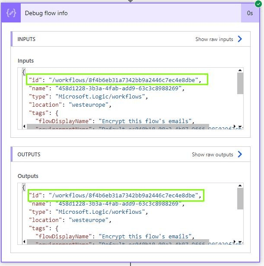The height and width of the screenshot is (266, 264).
Task: Click the westeurope location value in Inputs
Action: pyautogui.click(x=88, y=104)
